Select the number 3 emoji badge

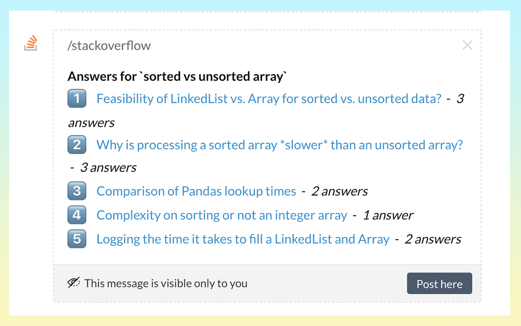click(x=77, y=191)
